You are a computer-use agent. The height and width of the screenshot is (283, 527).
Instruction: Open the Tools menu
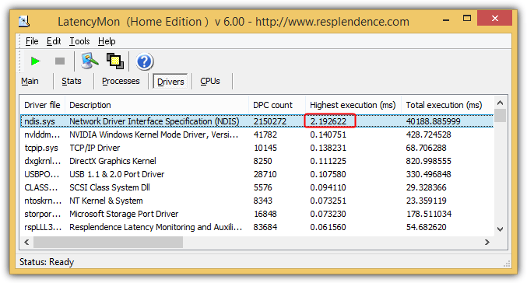pyautogui.click(x=79, y=41)
